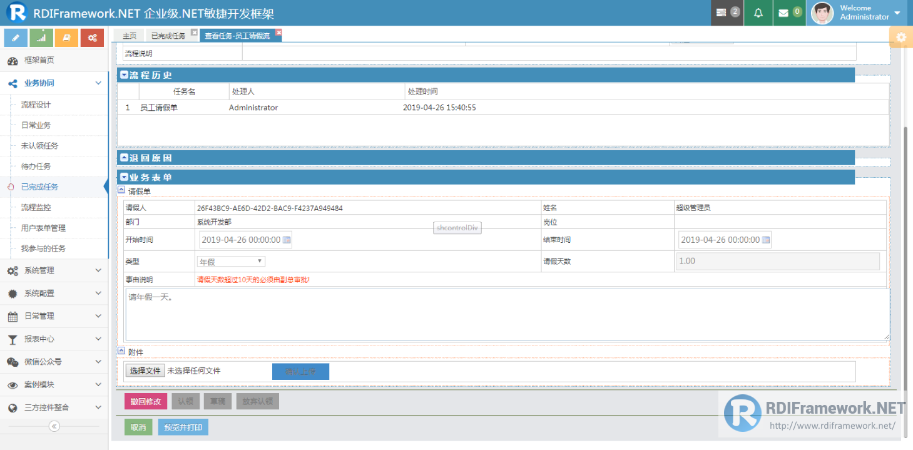Click the 任务名 column header
The image size is (913, 450).
[184, 92]
